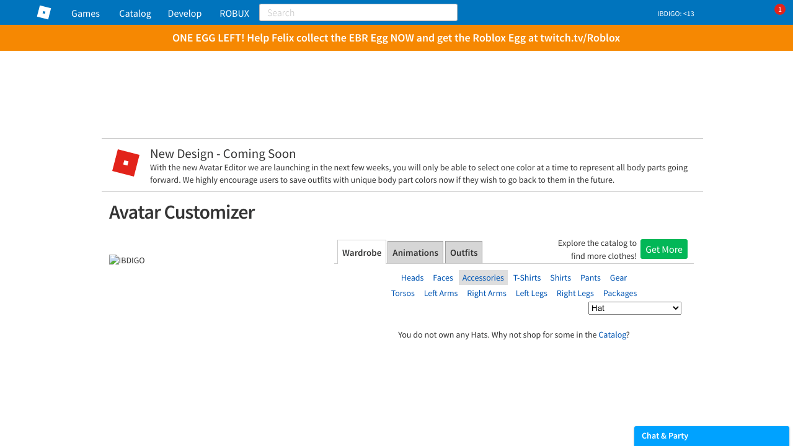Select the T-Shirts wardrobe category
Image resolution: width=793 pixels, height=446 pixels.
526,278
